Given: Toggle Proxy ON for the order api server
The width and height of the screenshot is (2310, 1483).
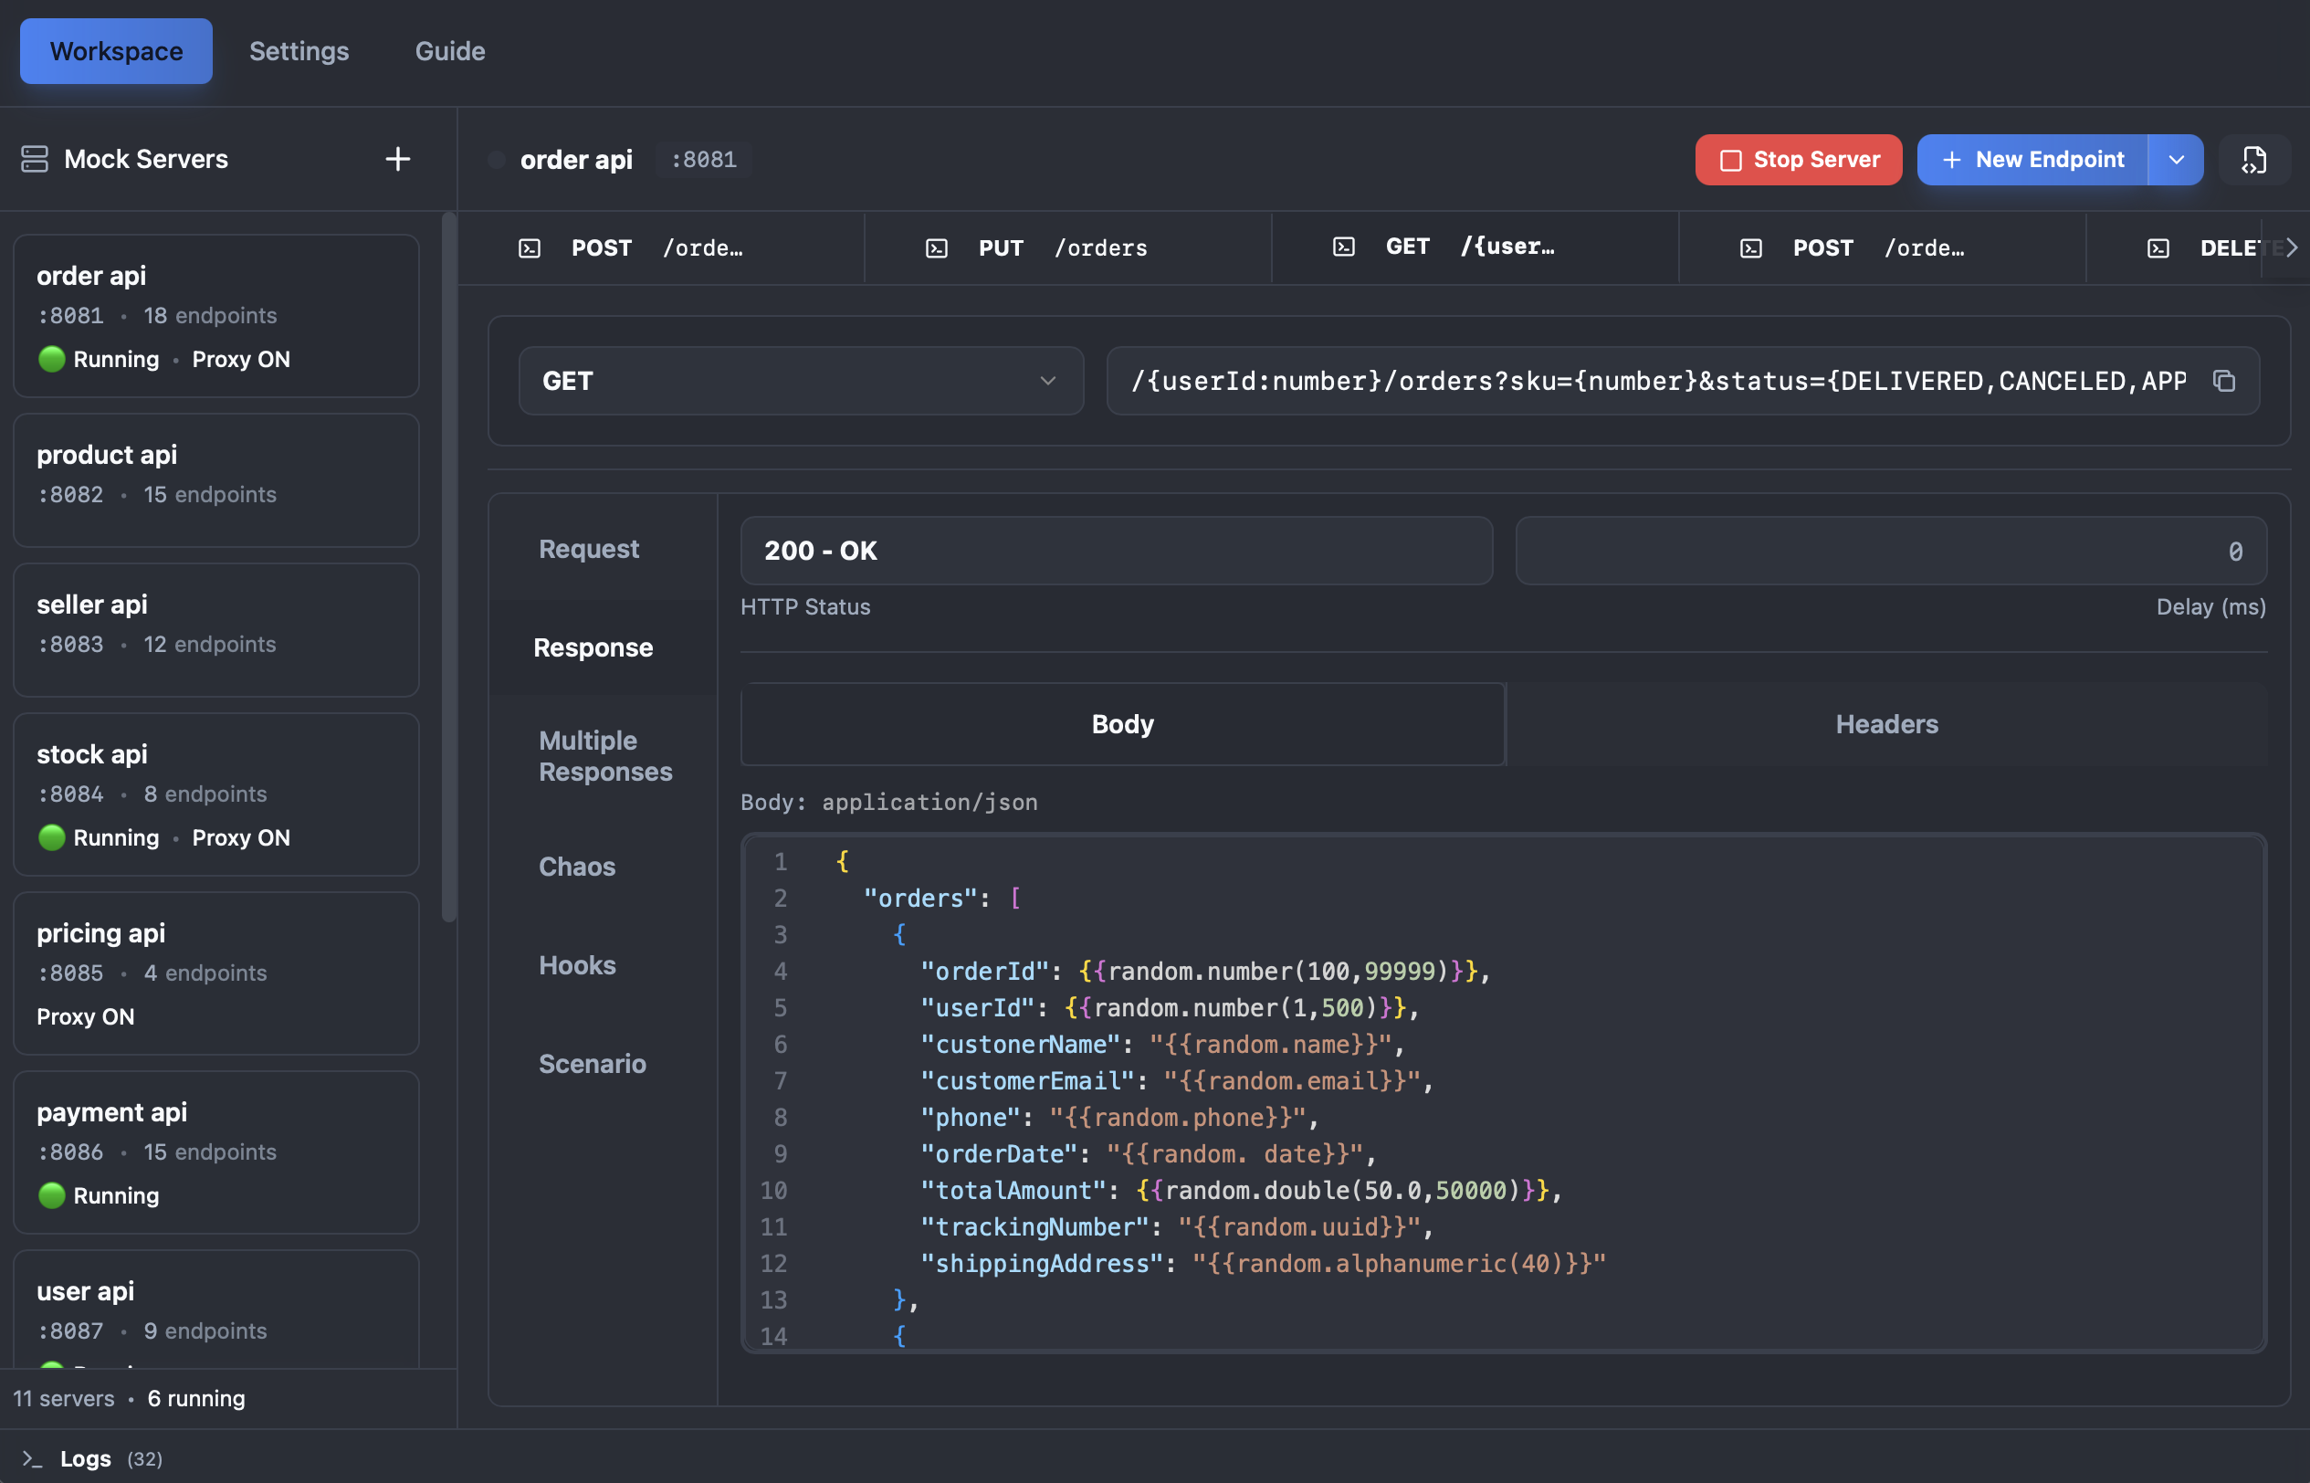Looking at the screenshot, I should point(242,359).
